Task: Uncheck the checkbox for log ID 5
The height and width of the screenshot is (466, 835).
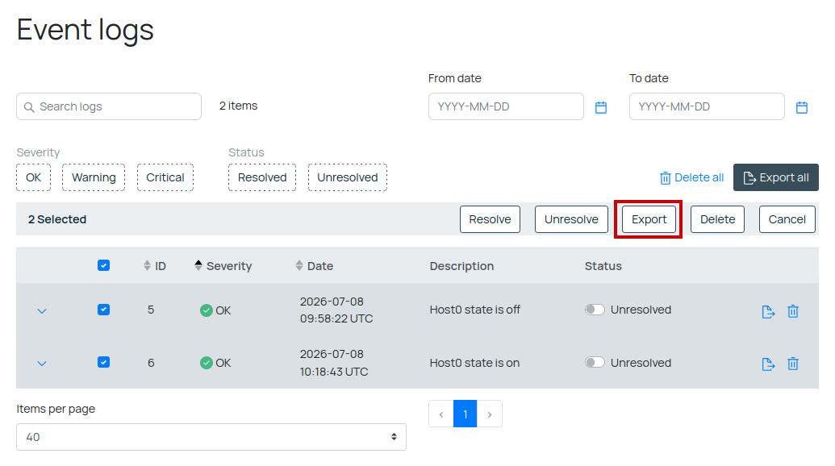Action: click(104, 310)
